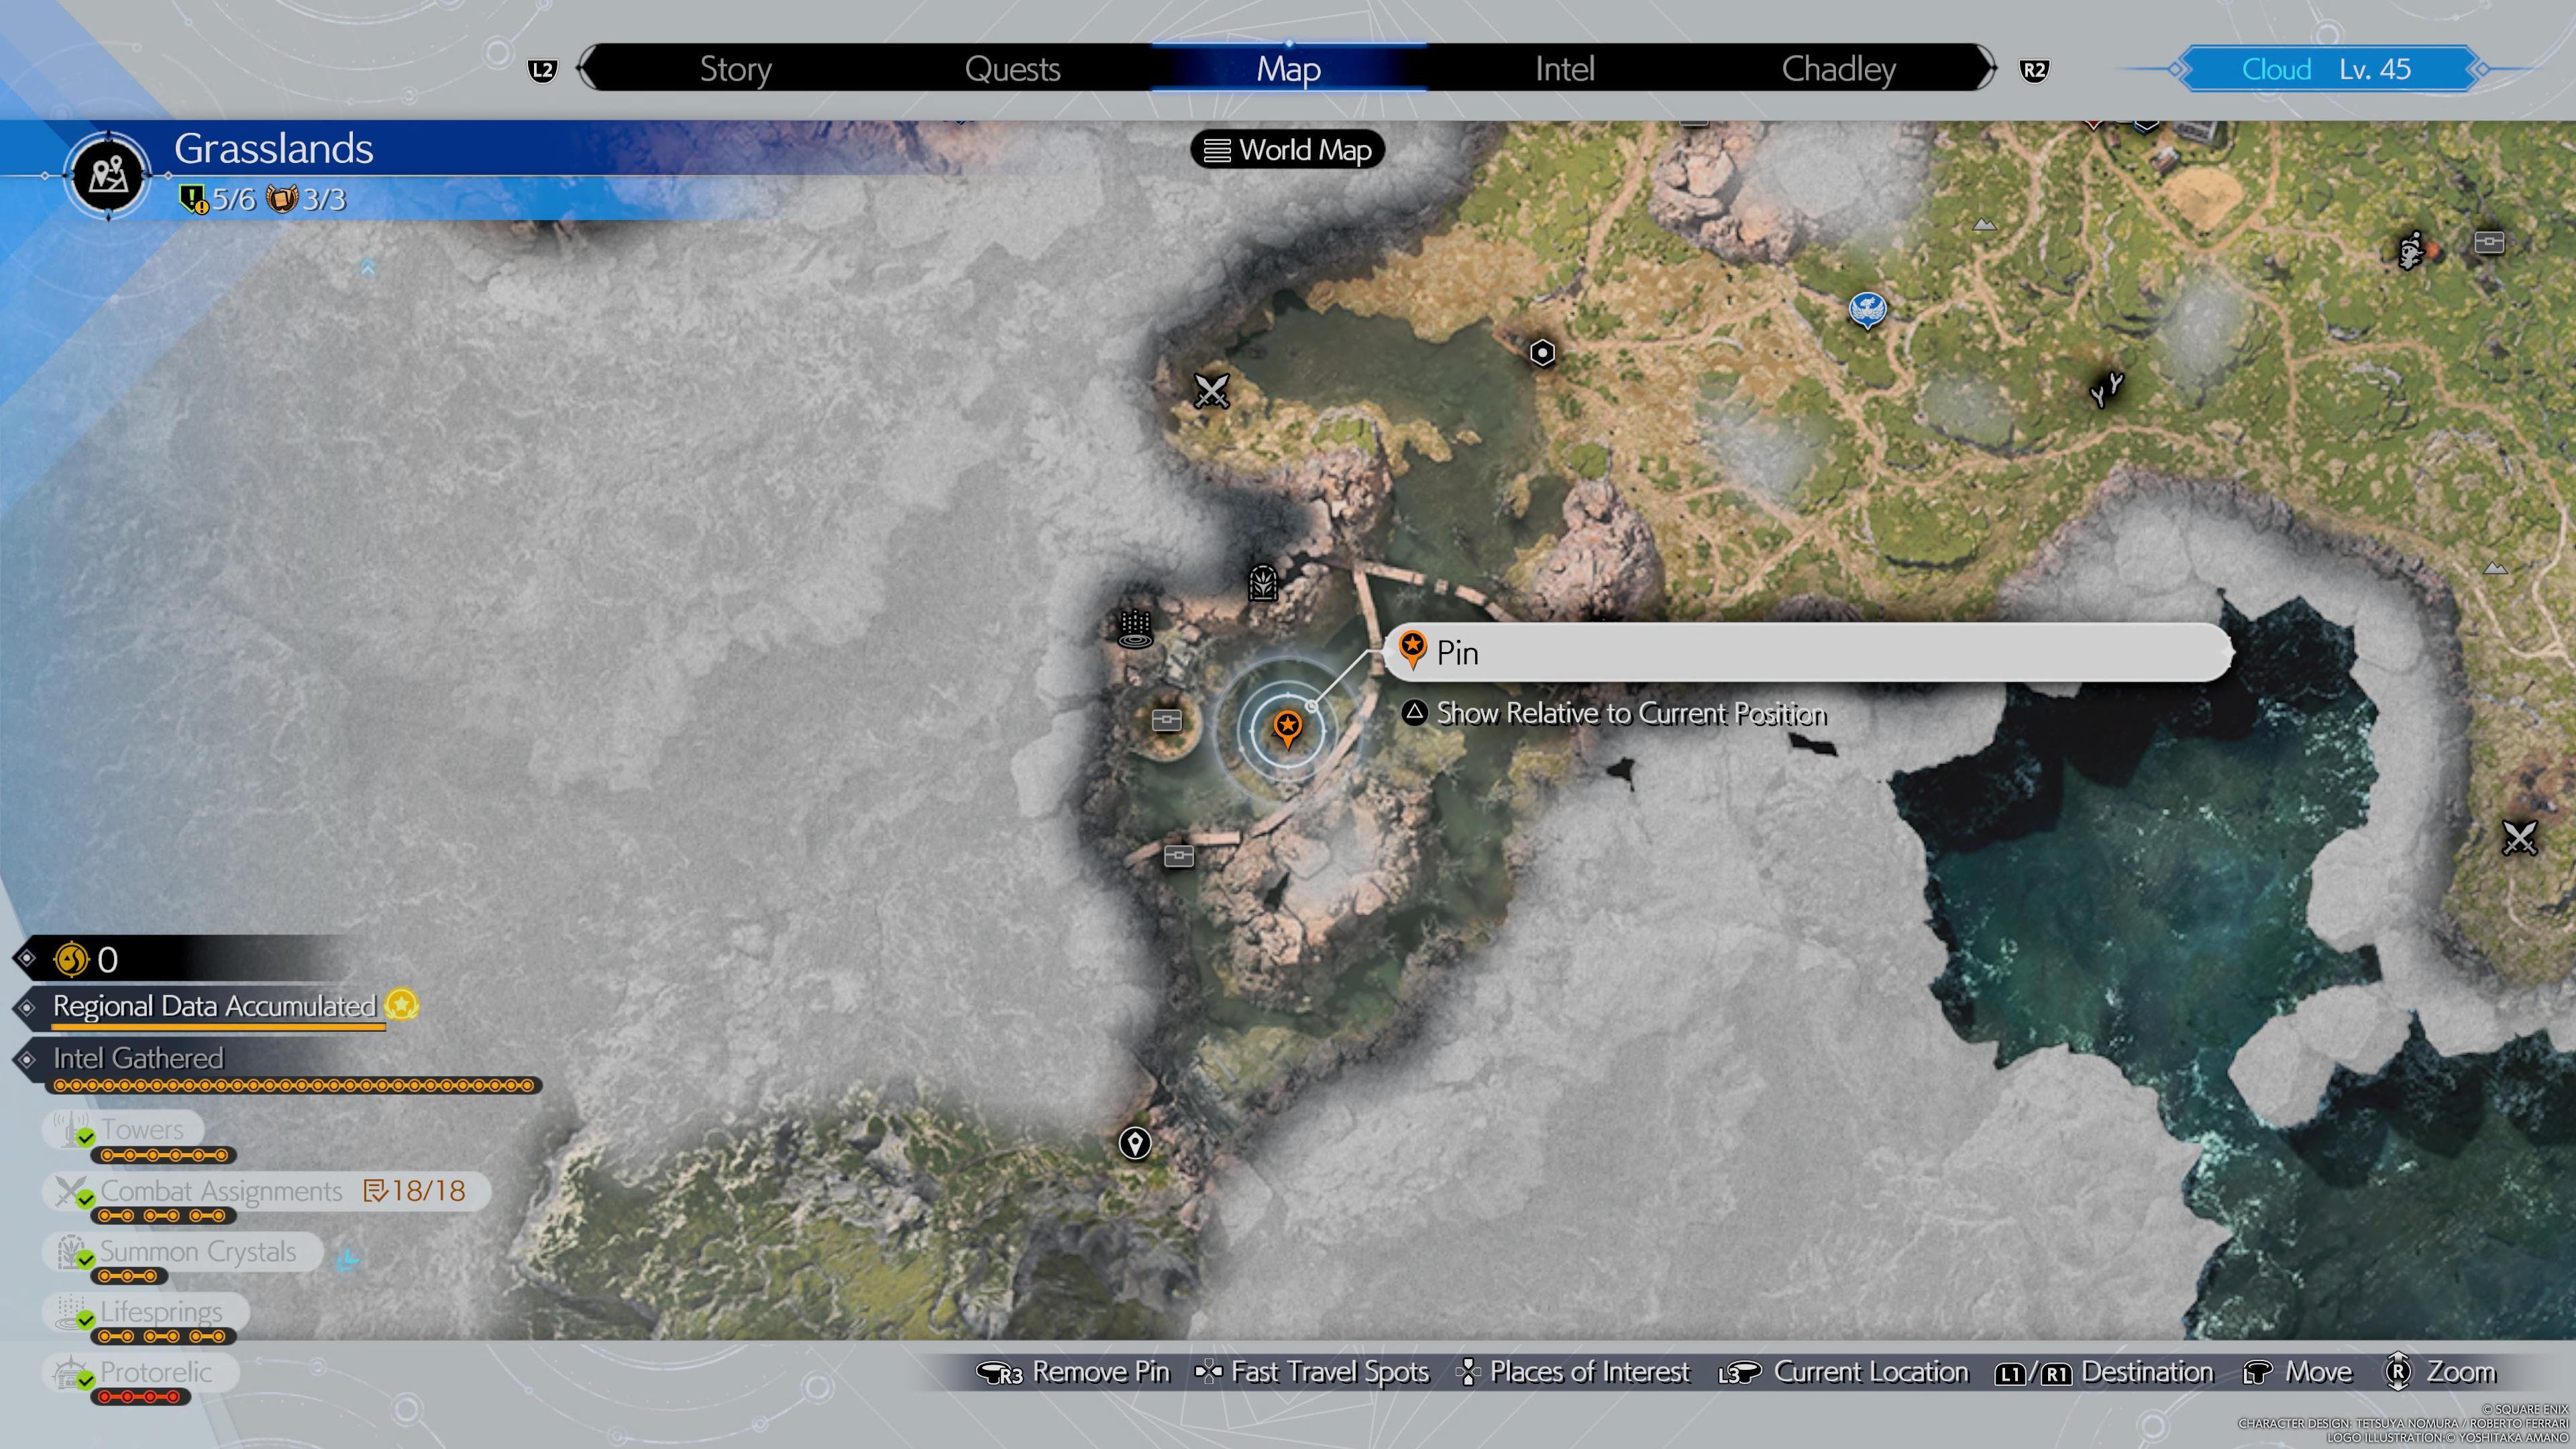Select the blue chocobo stop marker

pyautogui.click(x=1867, y=310)
